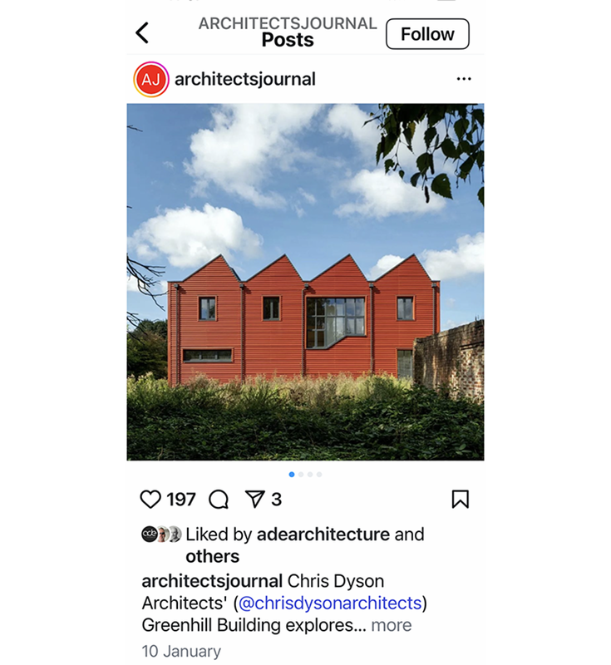Jump to last carousel dot
The height and width of the screenshot is (665, 611).
coord(319,475)
